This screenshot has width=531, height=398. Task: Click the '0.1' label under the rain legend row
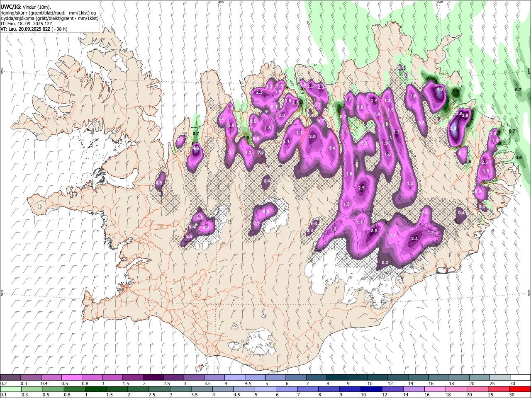click(x=3, y=395)
